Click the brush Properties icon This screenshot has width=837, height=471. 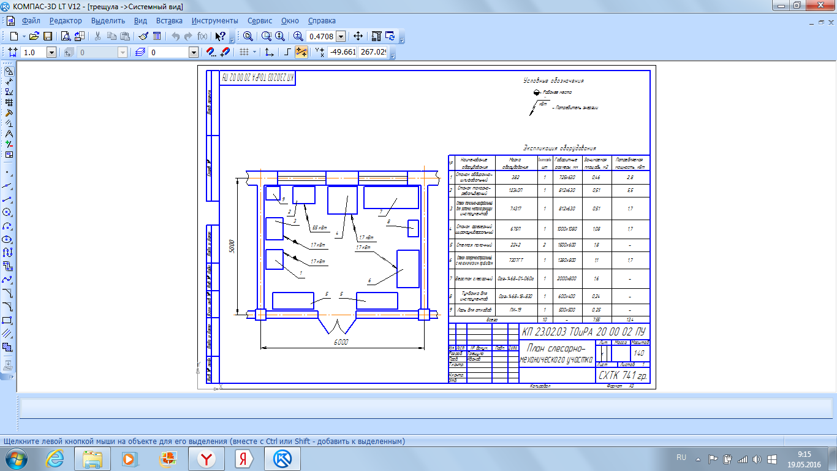tap(143, 36)
